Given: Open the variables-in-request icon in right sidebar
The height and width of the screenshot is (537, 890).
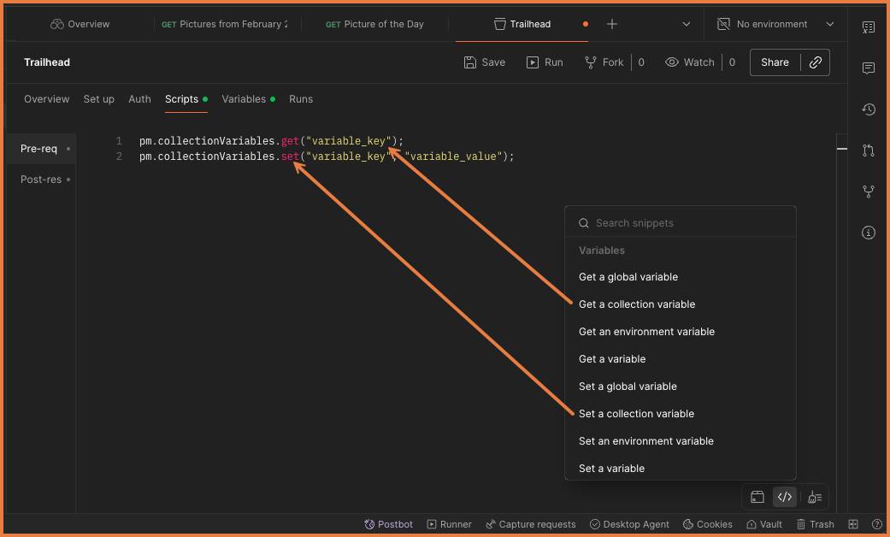Looking at the screenshot, I should click(868, 27).
